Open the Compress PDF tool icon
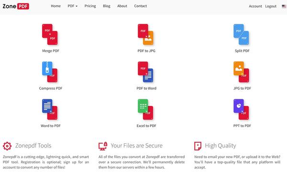Viewport: 287px width, 191px height. [50, 72]
